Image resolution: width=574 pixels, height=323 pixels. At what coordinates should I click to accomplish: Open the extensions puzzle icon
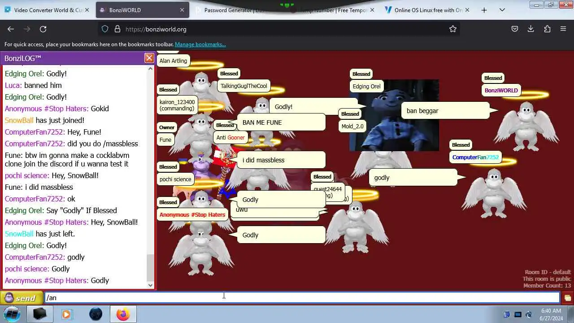pyautogui.click(x=547, y=29)
